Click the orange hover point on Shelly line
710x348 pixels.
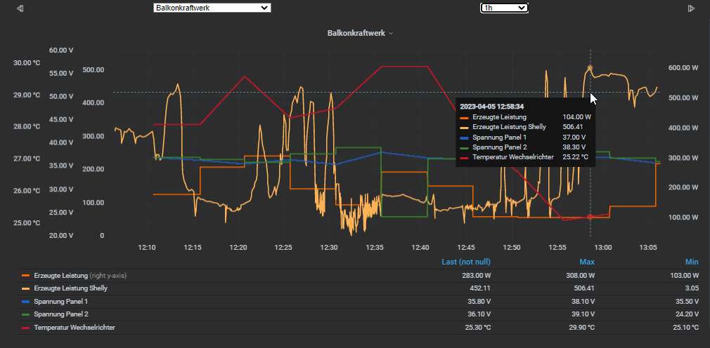click(590, 68)
